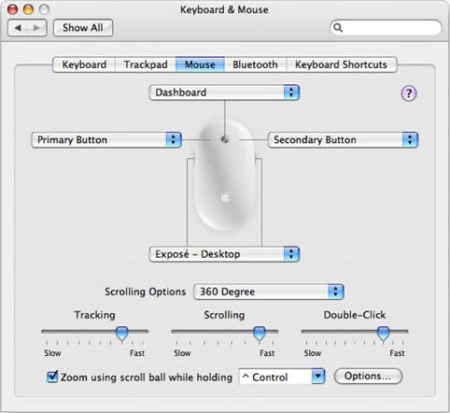Click the forward navigation arrow
Viewport: 450px width, 413px height.
[36, 28]
